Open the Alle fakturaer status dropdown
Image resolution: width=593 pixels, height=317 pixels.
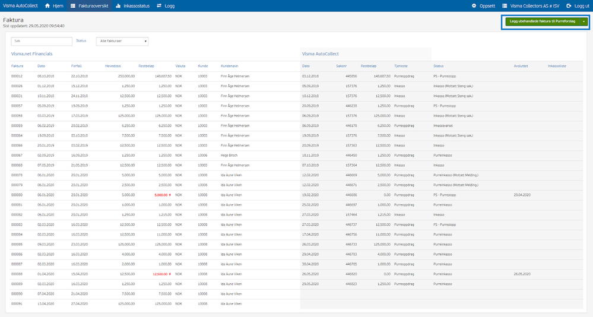click(x=122, y=41)
